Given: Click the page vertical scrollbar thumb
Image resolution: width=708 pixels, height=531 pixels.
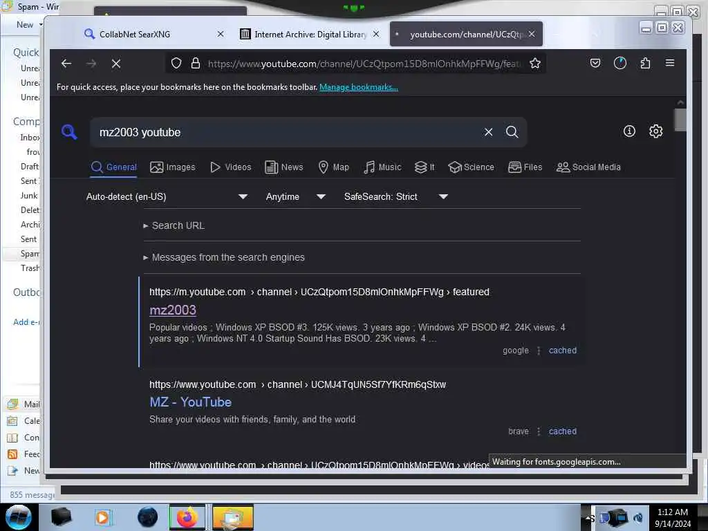Looking at the screenshot, I should coord(680,120).
